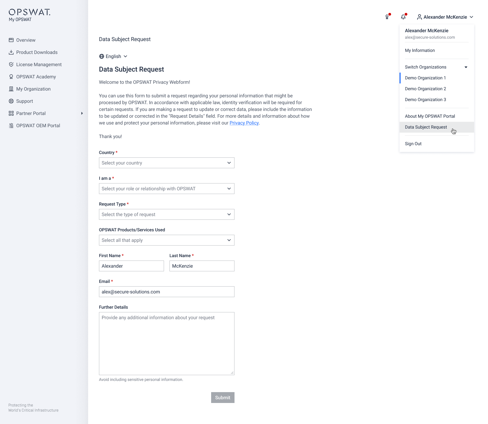The height and width of the screenshot is (424, 488).
Task: Expand the Partner Portal submenu arrow
Action: click(x=82, y=113)
